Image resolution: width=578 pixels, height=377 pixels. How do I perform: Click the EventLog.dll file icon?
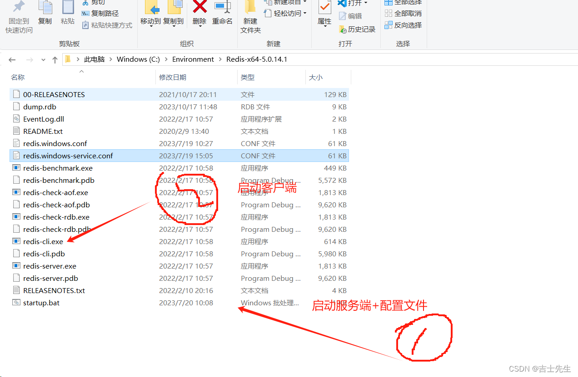click(16, 119)
